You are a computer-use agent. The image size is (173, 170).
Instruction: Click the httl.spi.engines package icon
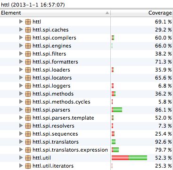click(28, 46)
